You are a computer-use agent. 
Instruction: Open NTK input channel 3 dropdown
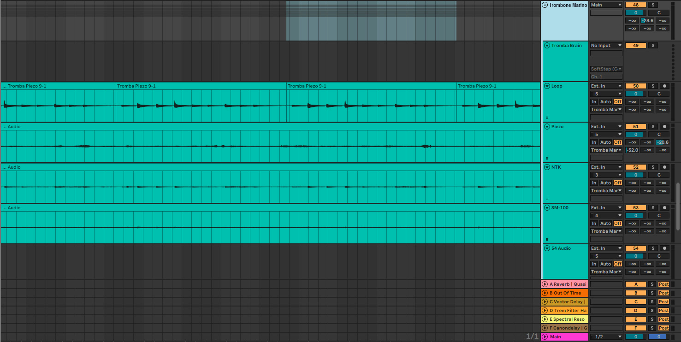click(606, 175)
